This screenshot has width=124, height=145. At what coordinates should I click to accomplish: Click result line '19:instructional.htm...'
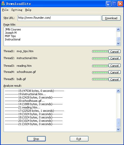click(25, 94)
